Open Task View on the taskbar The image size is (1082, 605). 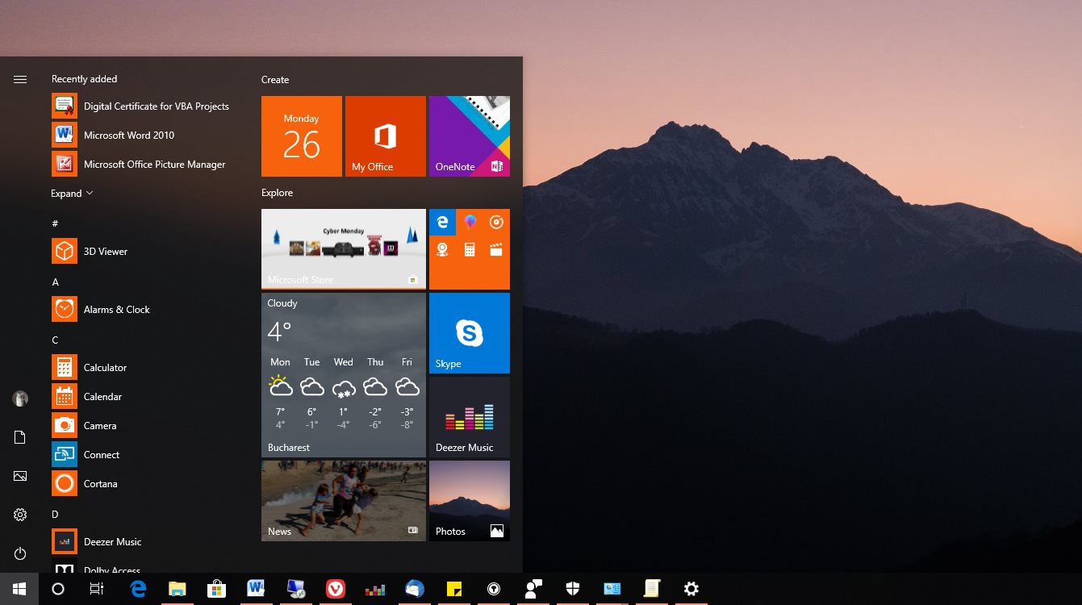tap(97, 589)
